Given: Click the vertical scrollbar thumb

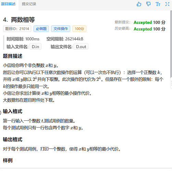Looking at the screenshot, I should [x=171, y=44].
